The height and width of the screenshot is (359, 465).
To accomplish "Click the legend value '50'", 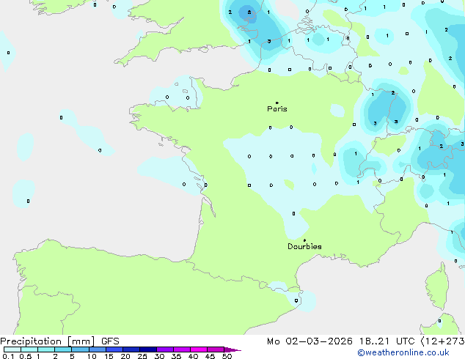I will point(227,356).
